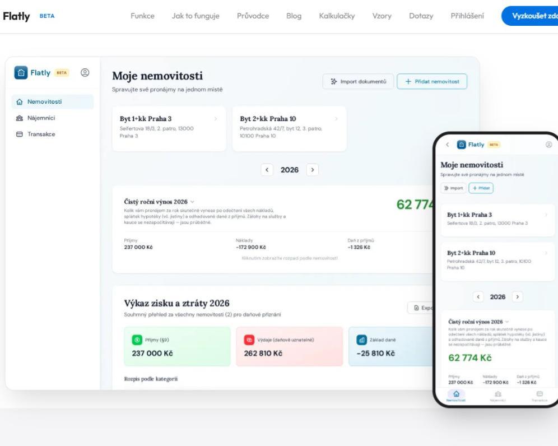Open the Byt 2+kk Praha 10 card on the phone

[497, 262]
